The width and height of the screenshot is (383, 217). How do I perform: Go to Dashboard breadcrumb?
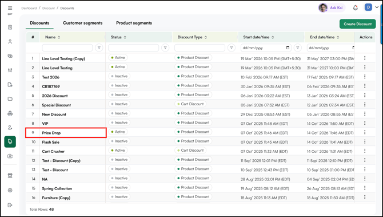[29, 8]
